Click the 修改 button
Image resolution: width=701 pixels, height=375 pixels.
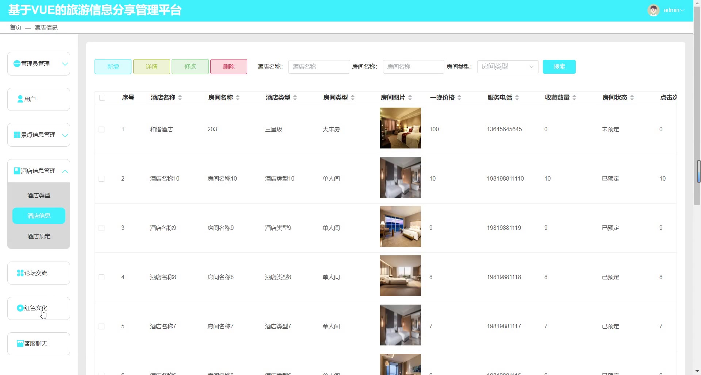[x=190, y=67]
